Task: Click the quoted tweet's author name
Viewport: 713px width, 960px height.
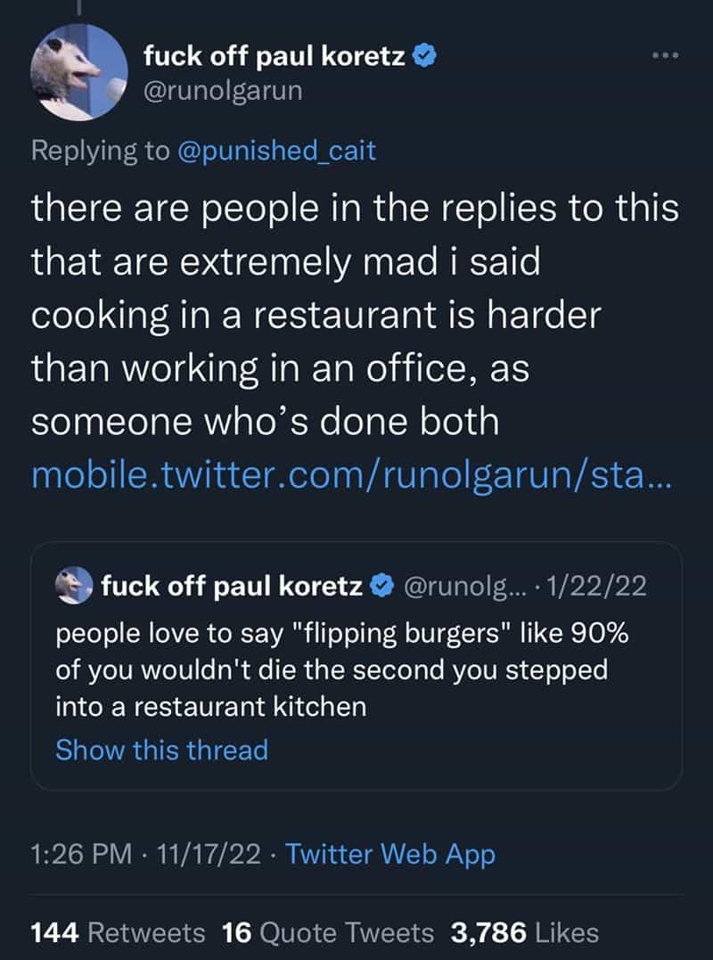Action: 233,586
